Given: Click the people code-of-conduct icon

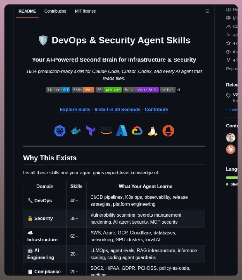Looking at the screenshot, I should (x=228, y=27).
